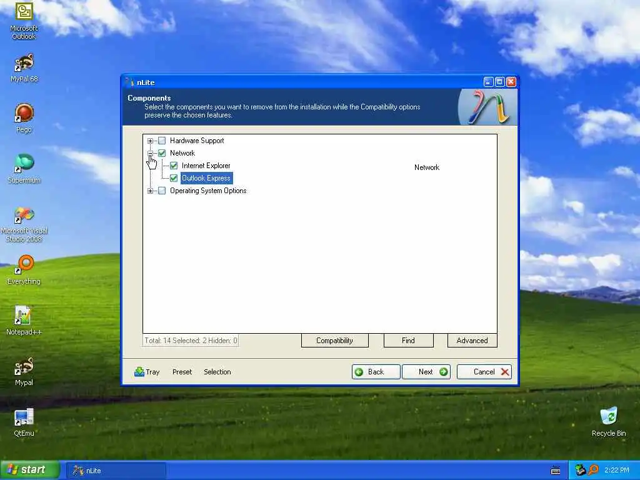This screenshot has width=640, height=480.
Task: Open the Windows Start menu
Action: (x=30, y=470)
